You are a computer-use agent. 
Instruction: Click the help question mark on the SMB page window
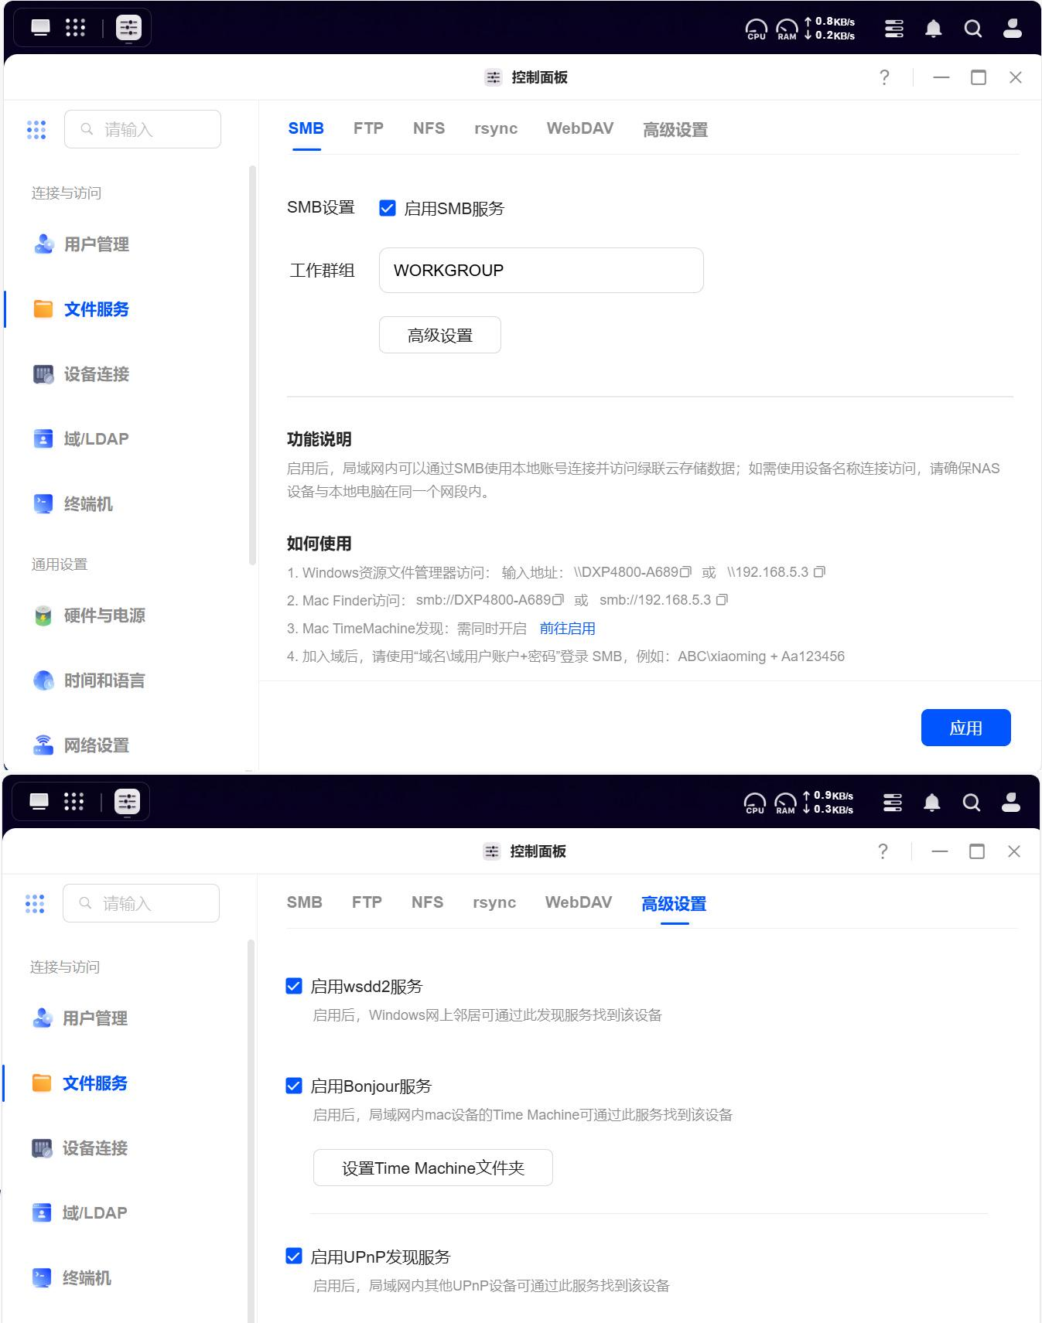click(884, 77)
